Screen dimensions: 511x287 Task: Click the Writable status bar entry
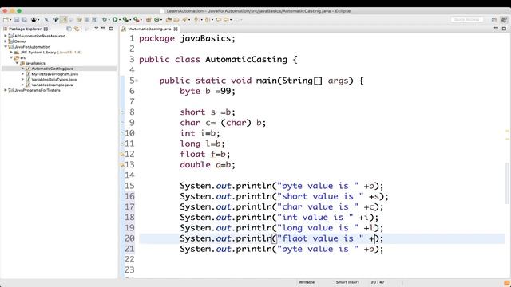tap(307, 282)
